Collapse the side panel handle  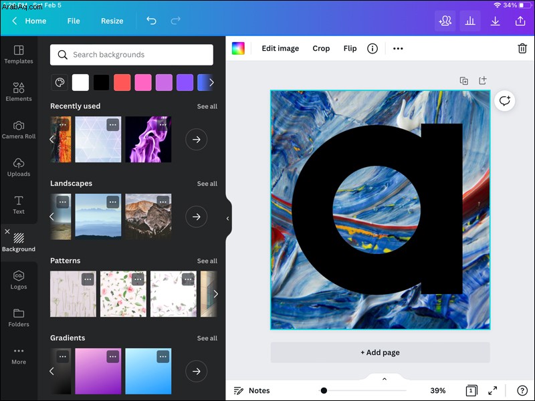[x=228, y=219]
